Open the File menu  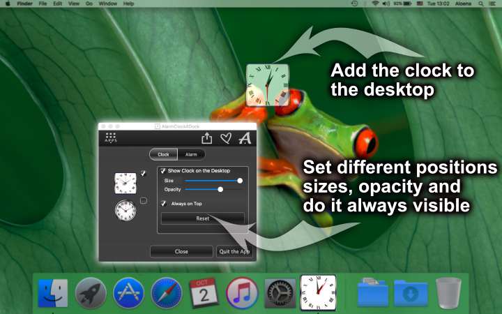pyautogui.click(x=43, y=3)
